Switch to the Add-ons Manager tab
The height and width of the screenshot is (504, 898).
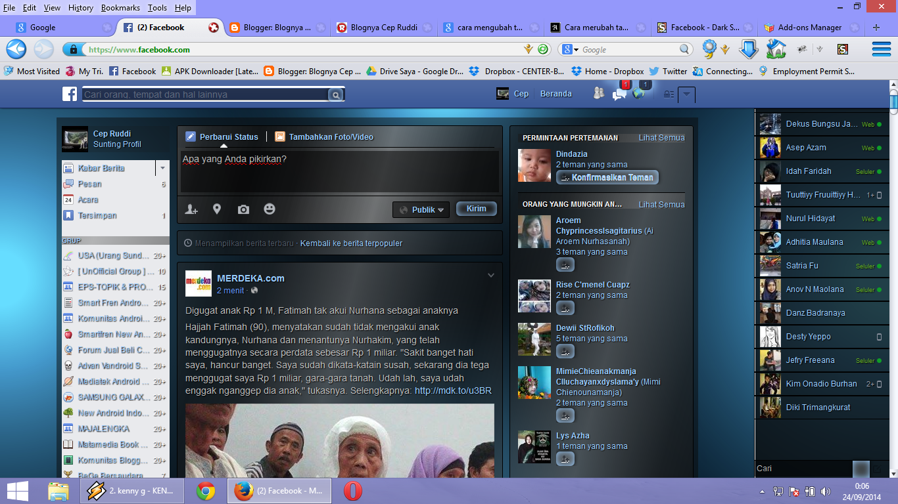pyautogui.click(x=812, y=28)
